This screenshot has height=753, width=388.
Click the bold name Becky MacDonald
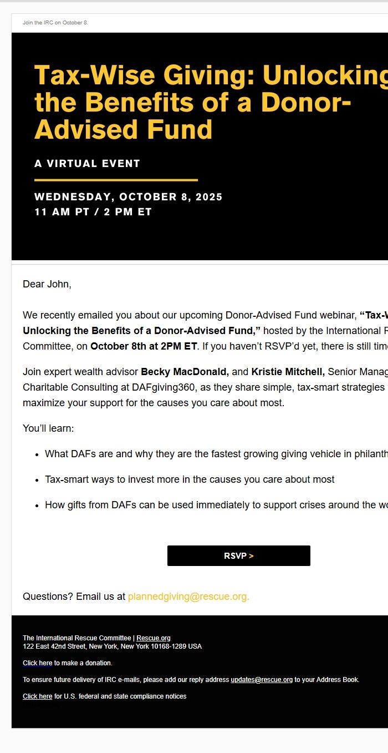185,372
